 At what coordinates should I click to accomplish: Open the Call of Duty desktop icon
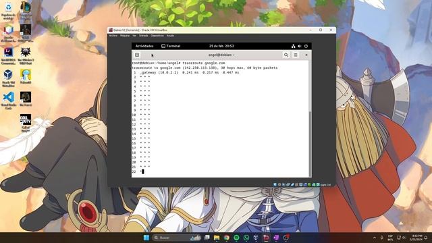tap(26, 123)
